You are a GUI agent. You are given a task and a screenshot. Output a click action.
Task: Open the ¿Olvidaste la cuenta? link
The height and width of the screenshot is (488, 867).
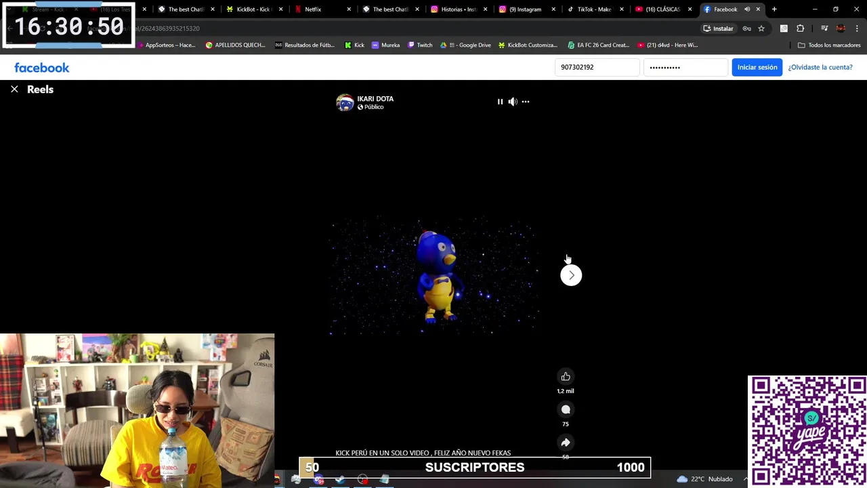pos(820,67)
